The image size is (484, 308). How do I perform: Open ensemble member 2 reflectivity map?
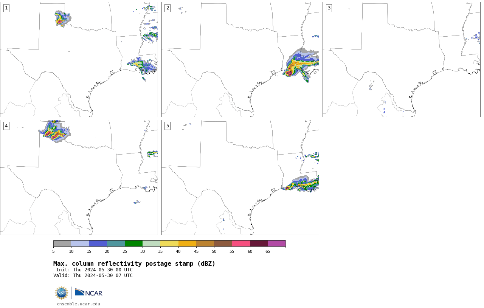[x=240, y=59]
